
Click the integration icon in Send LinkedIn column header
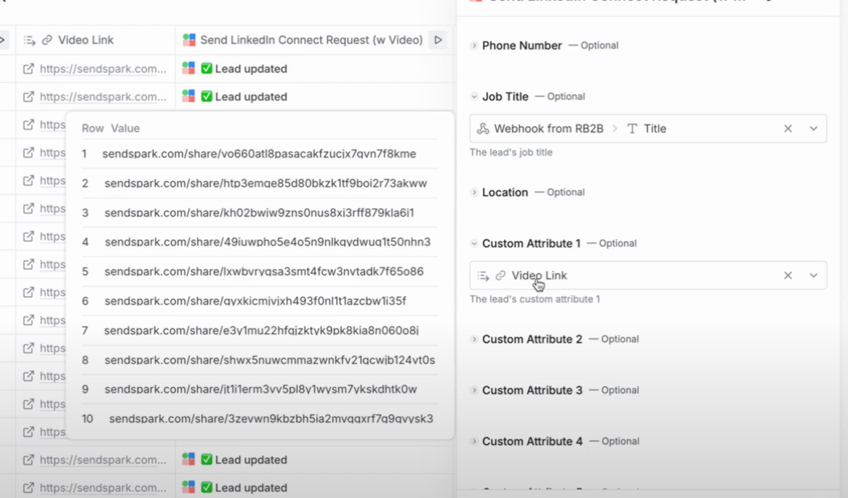(x=189, y=40)
